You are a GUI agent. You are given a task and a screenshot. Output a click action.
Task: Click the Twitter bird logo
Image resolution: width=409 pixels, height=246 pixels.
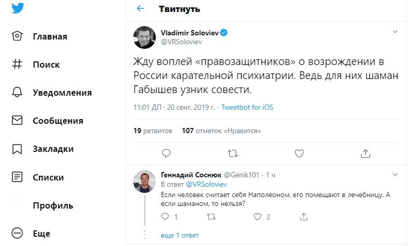tap(18, 8)
